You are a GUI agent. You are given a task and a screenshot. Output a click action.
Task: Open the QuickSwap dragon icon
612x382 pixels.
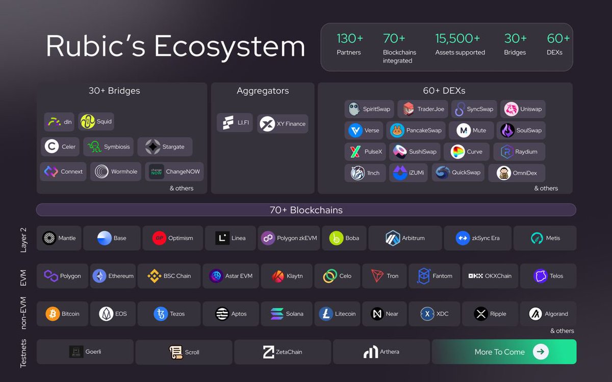[x=443, y=172]
